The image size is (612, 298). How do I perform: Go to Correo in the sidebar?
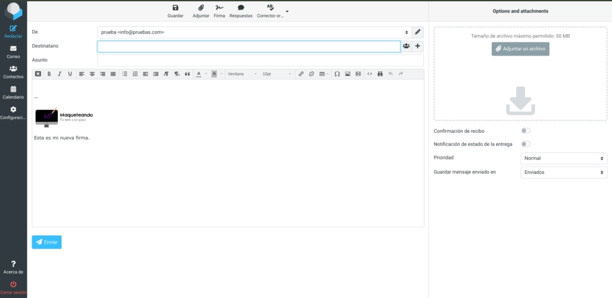coord(13,52)
